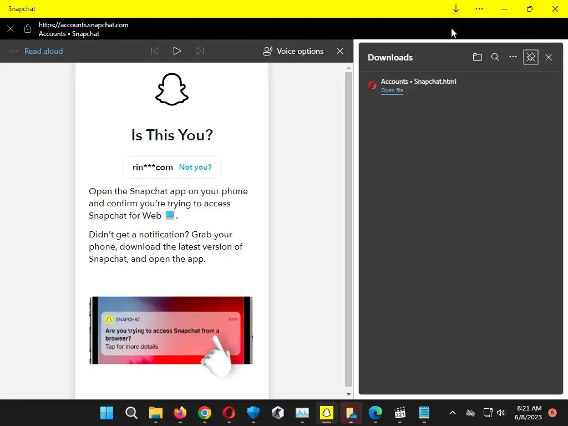Screen dimensions: 568x426
Task: Close the web view with X beside lock
Action: click(x=11, y=29)
